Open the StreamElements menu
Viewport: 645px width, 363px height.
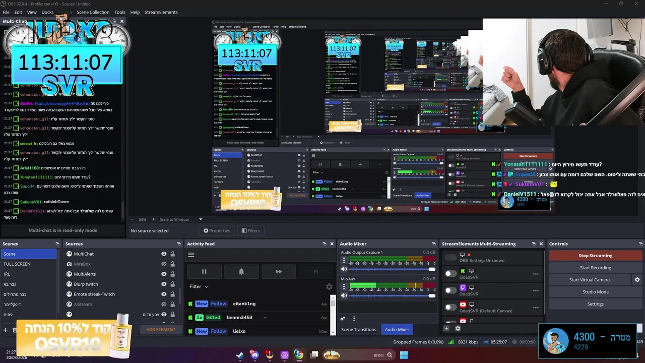tap(161, 12)
